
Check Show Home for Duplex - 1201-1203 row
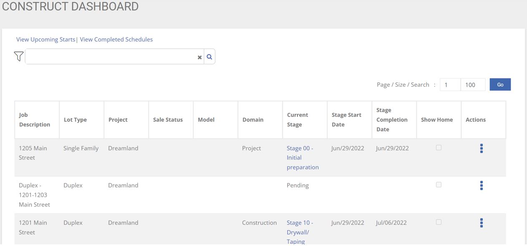[x=439, y=185]
